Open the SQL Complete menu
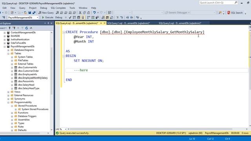This screenshot has height=141, width=251. click(x=58, y=8)
